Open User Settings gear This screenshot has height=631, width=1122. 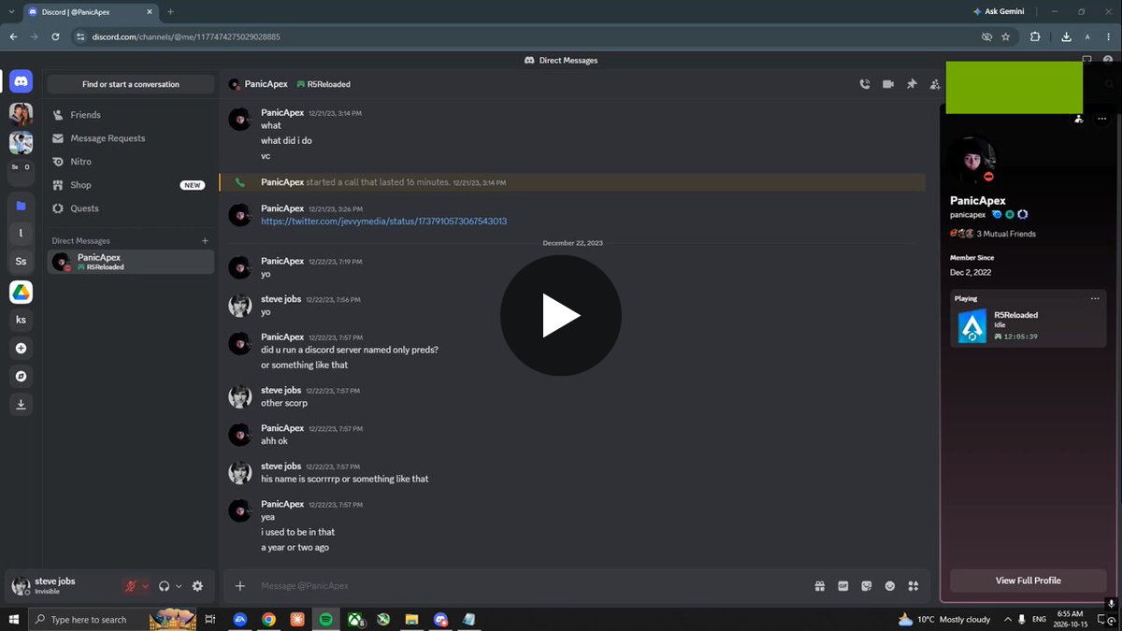(197, 586)
